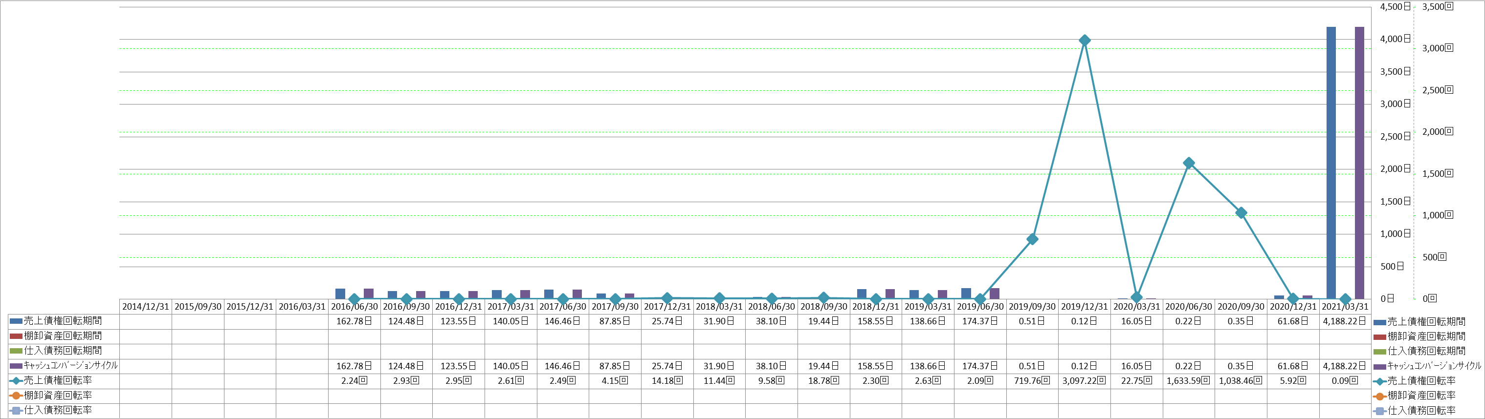Click the 0.09回 turnover rate cell

(1345, 381)
